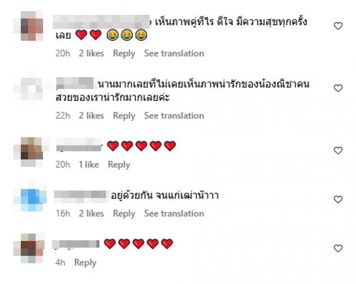See translation of the 16h comment
This screenshot has height=284, width=356.
[174, 213]
